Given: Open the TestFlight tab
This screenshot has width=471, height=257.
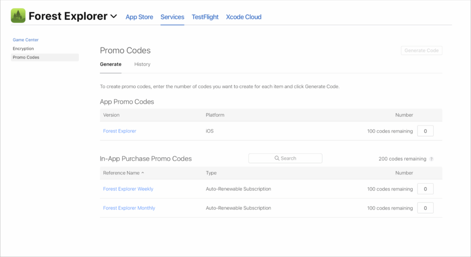Looking at the screenshot, I should (x=205, y=17).
